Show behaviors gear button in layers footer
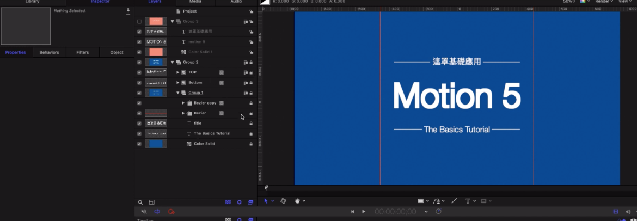 tap(239, 202)
